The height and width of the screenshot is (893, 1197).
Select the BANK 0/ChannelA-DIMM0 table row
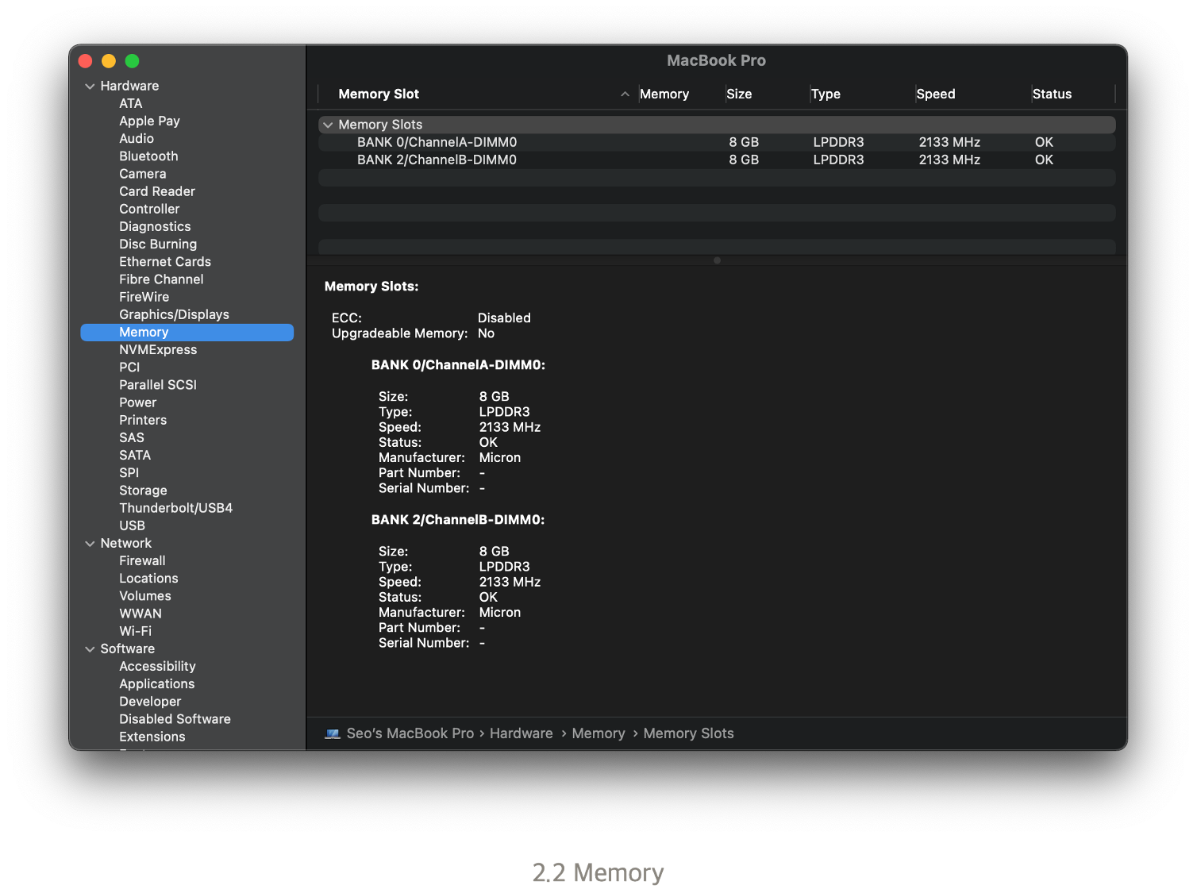pos(717,143)
